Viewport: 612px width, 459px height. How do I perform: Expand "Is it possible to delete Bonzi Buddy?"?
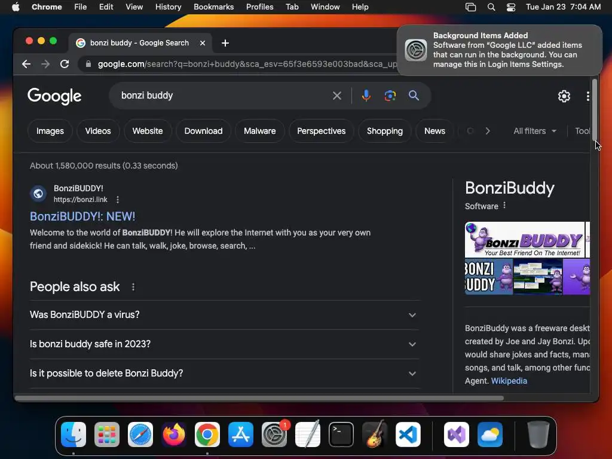tap(225, 374)
